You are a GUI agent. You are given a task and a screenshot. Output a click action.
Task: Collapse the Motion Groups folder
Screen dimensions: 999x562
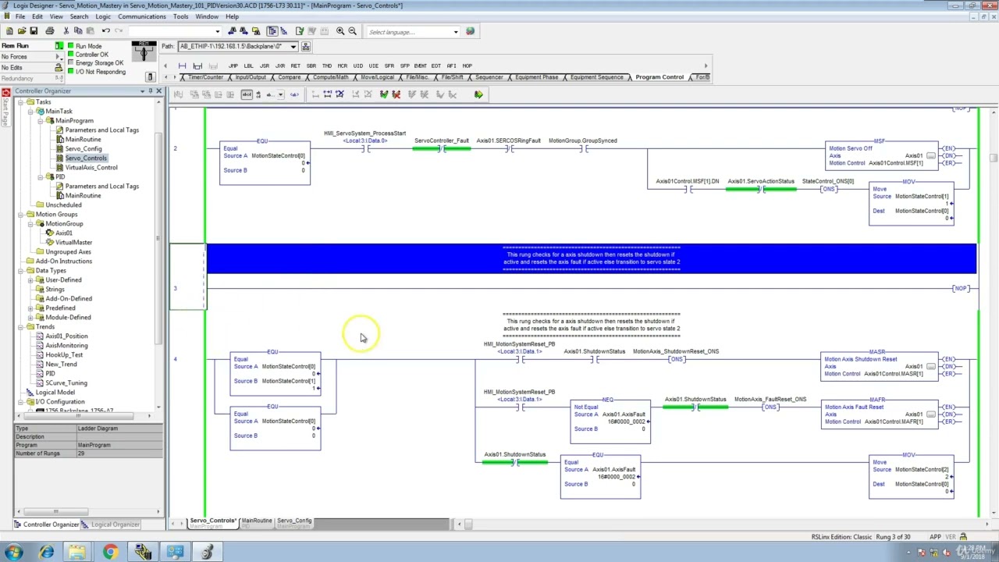click(21, 215)
